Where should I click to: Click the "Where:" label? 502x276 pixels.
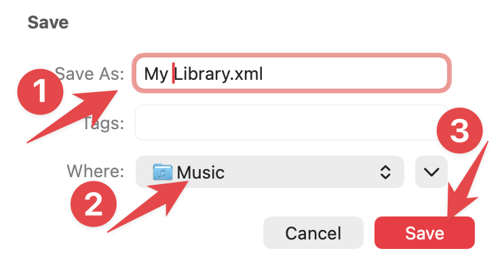95,171
